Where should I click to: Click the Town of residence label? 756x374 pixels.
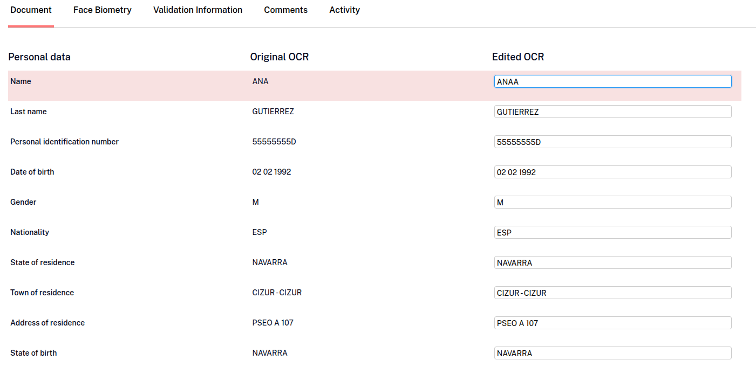tap(42, 293)
